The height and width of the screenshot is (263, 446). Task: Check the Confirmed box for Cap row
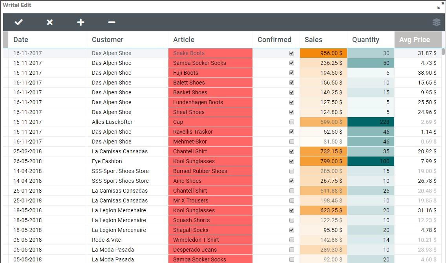292,122
